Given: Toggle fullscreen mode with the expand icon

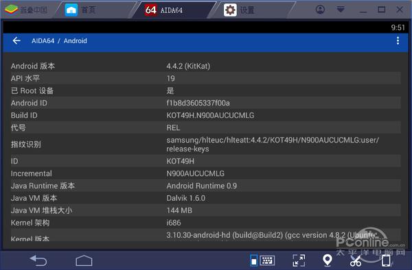Looking at the screenshot, I should [299, 260].
